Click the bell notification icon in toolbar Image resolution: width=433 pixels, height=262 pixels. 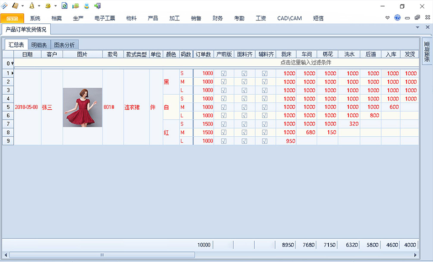[32, 5]
